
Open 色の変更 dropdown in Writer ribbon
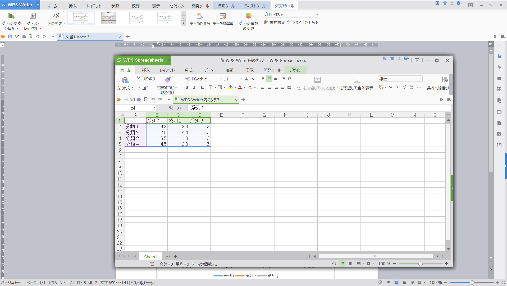(56, 19)
